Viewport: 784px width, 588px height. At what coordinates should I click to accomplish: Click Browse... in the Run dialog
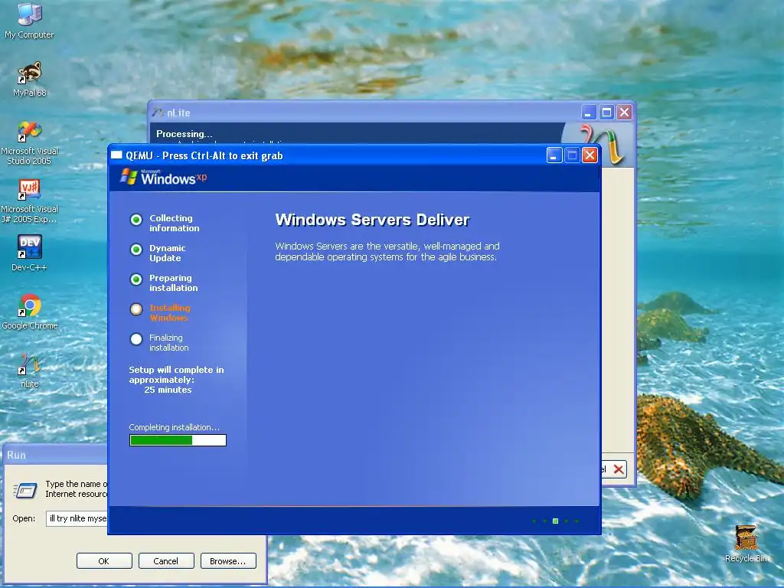(x=228, y=561)
